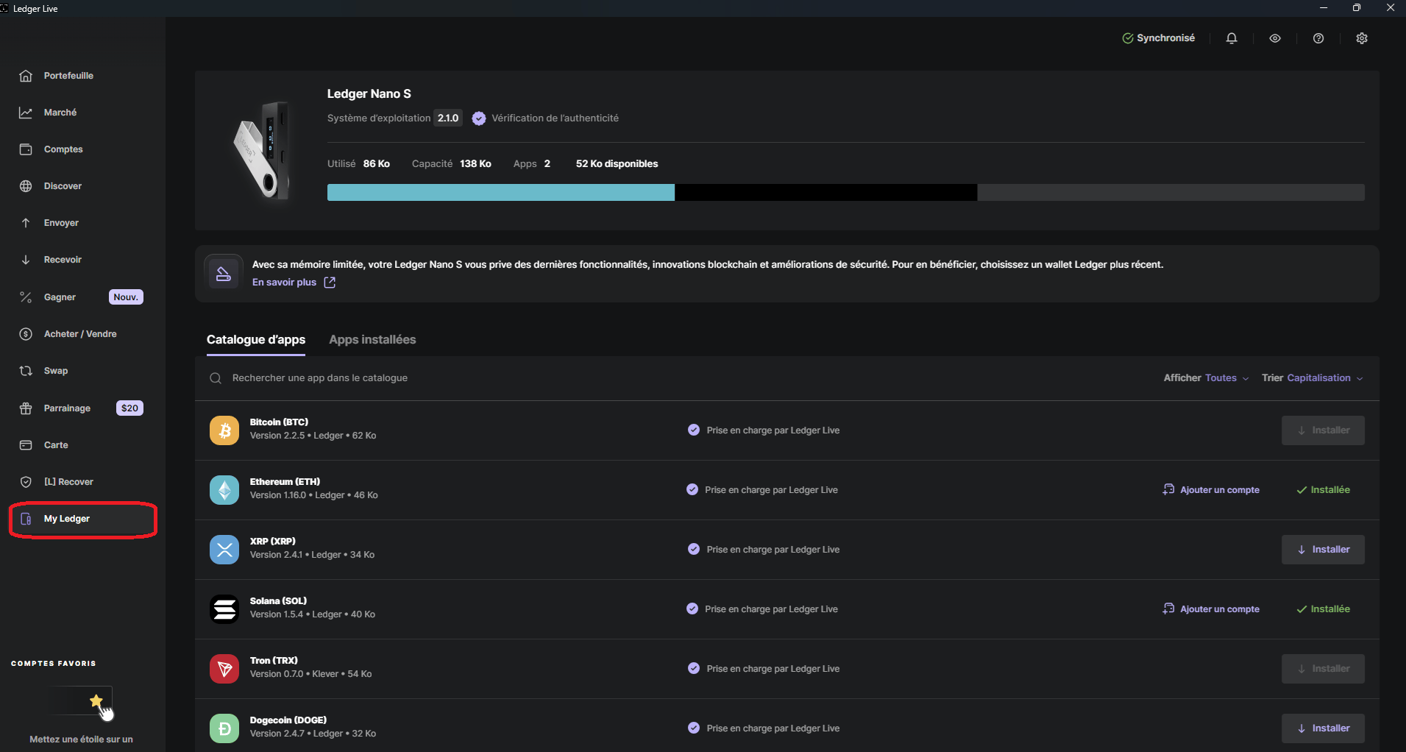The image size is (1406, 752).
Task: Click the firmware version 2.1.0 label
Action: [x=448, y=118]
